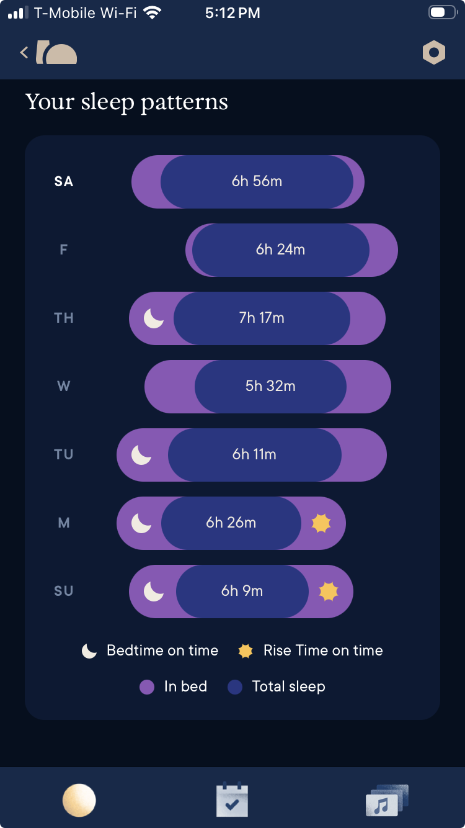This screenshot has height=828, width=465.
Task: Open the music notes library tab
Action: point(387,800)
